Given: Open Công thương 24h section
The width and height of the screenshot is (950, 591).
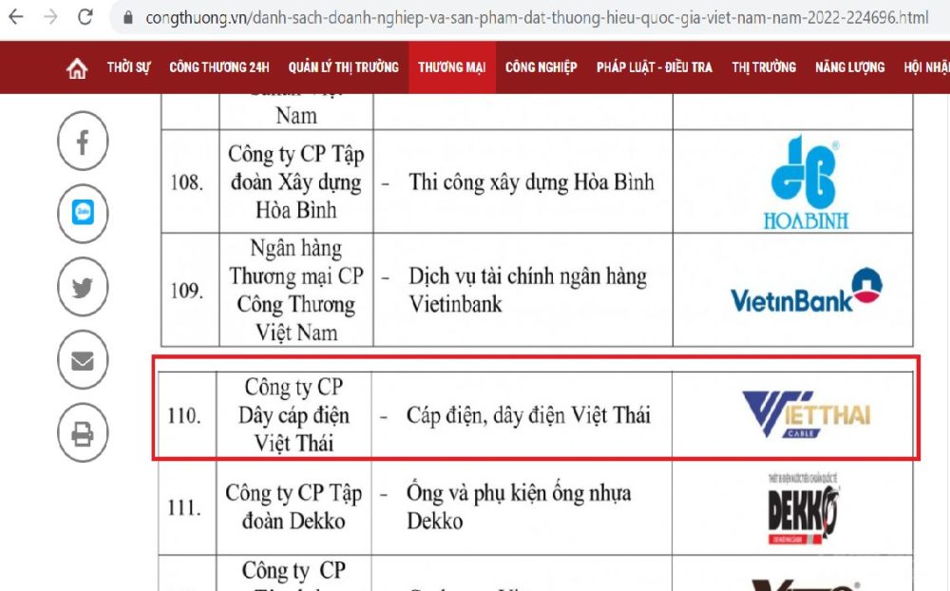Looking at the screenshot, I should tap(219, 67).
